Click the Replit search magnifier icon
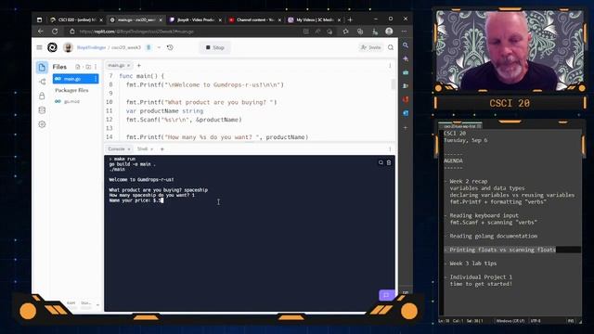Image resolution: width=594 pixels, height=334 pixels. tap(391, 47)
